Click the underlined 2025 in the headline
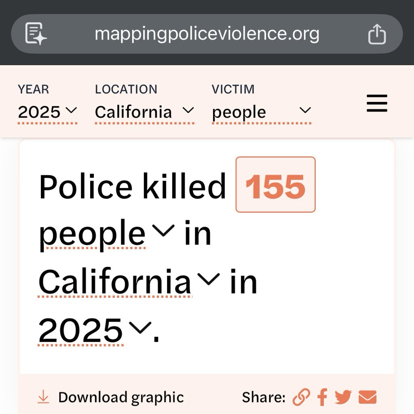This screenshot has height=414, width=414. pos(81,330)
